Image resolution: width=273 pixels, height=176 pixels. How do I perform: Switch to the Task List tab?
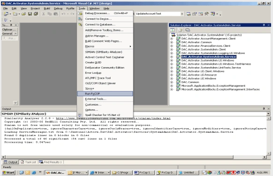click(x=29, y=162)
